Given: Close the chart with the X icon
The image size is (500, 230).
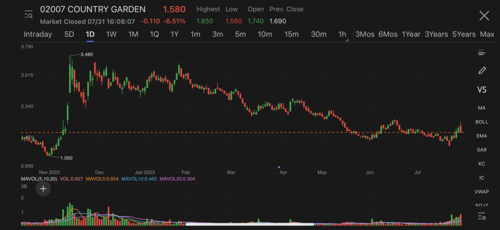Looking at the screenshot, I should 484,15.
